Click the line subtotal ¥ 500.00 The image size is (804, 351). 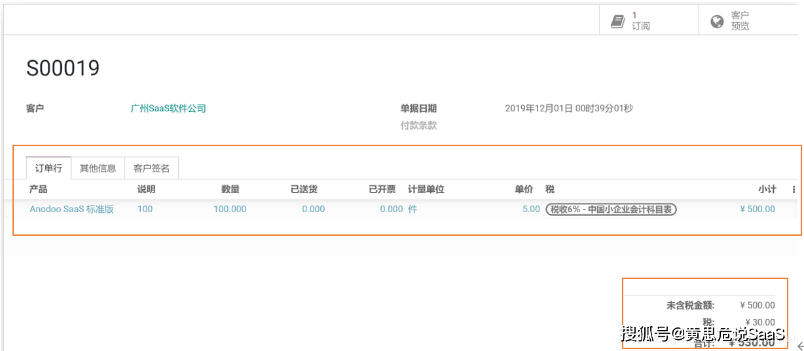(757, 210)
